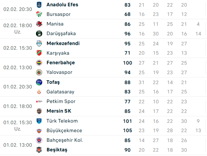The image size is (207, 156).
Task: Click the Galatasaray team logo
Action: pos(39,92)
